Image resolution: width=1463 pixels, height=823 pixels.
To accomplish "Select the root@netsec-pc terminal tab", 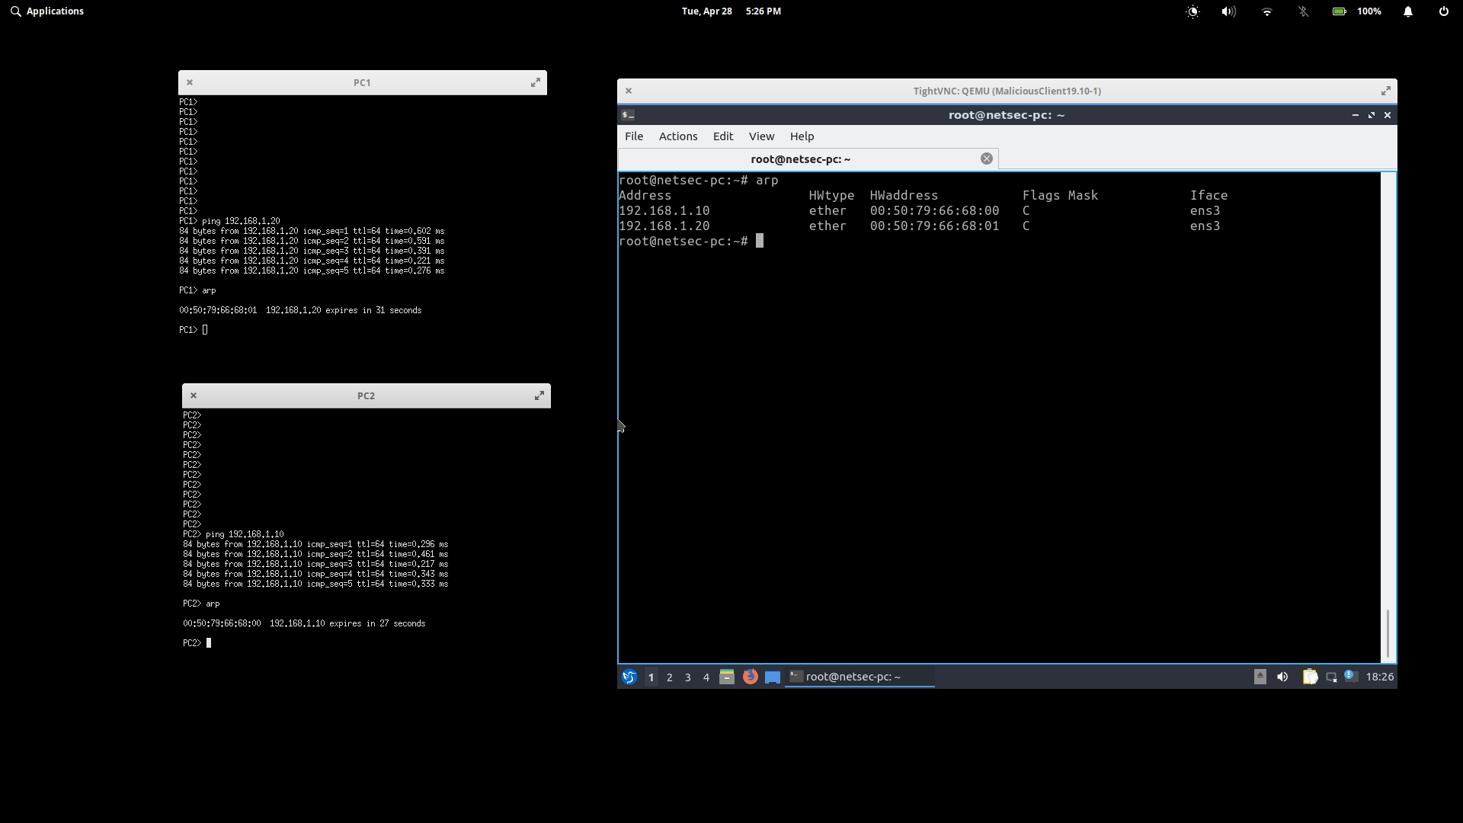I will [x=800, y=159].
